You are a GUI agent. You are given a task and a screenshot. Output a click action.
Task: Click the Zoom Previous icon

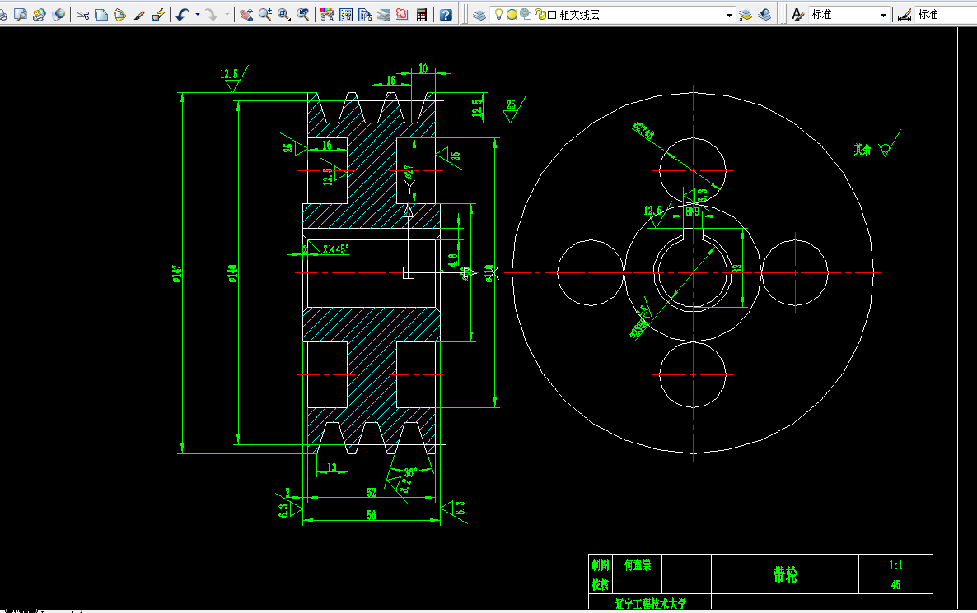[x=303, y=14]
